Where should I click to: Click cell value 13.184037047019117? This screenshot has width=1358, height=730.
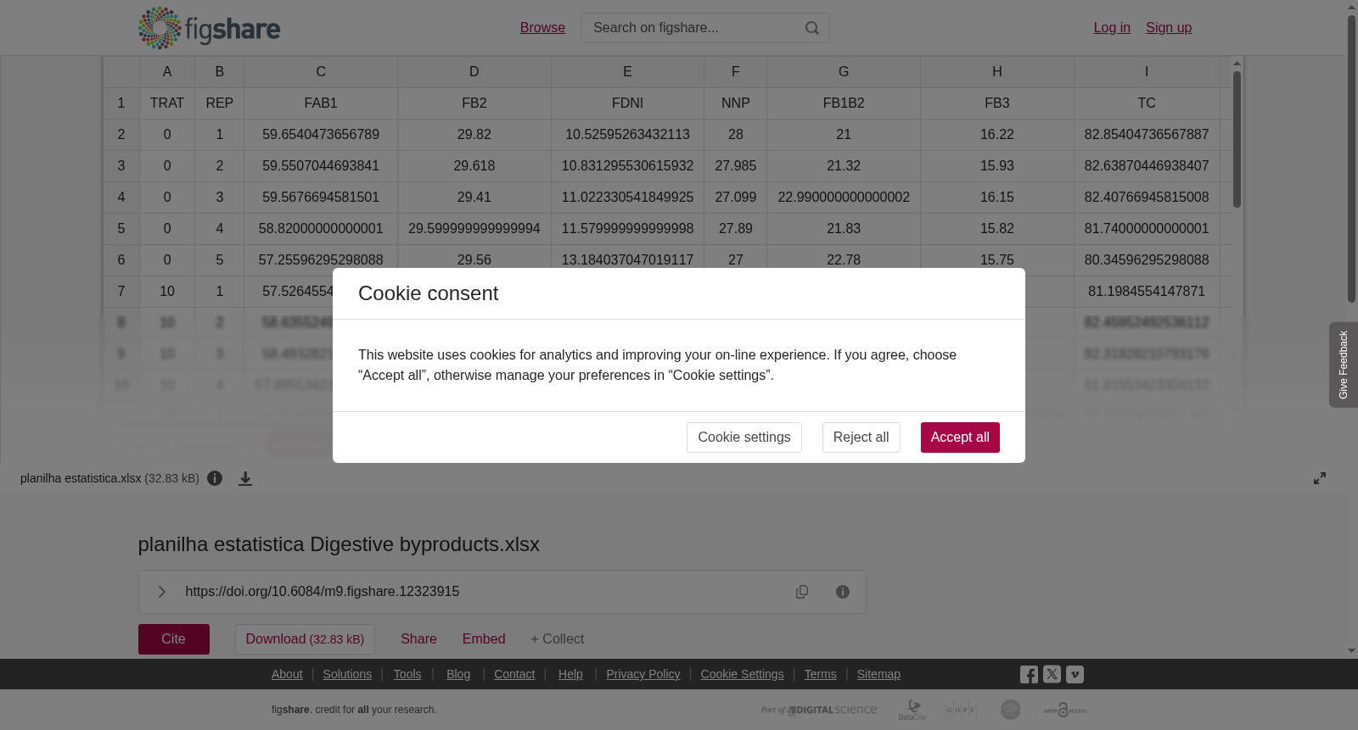pyautogui.click(x=627, y=260)
